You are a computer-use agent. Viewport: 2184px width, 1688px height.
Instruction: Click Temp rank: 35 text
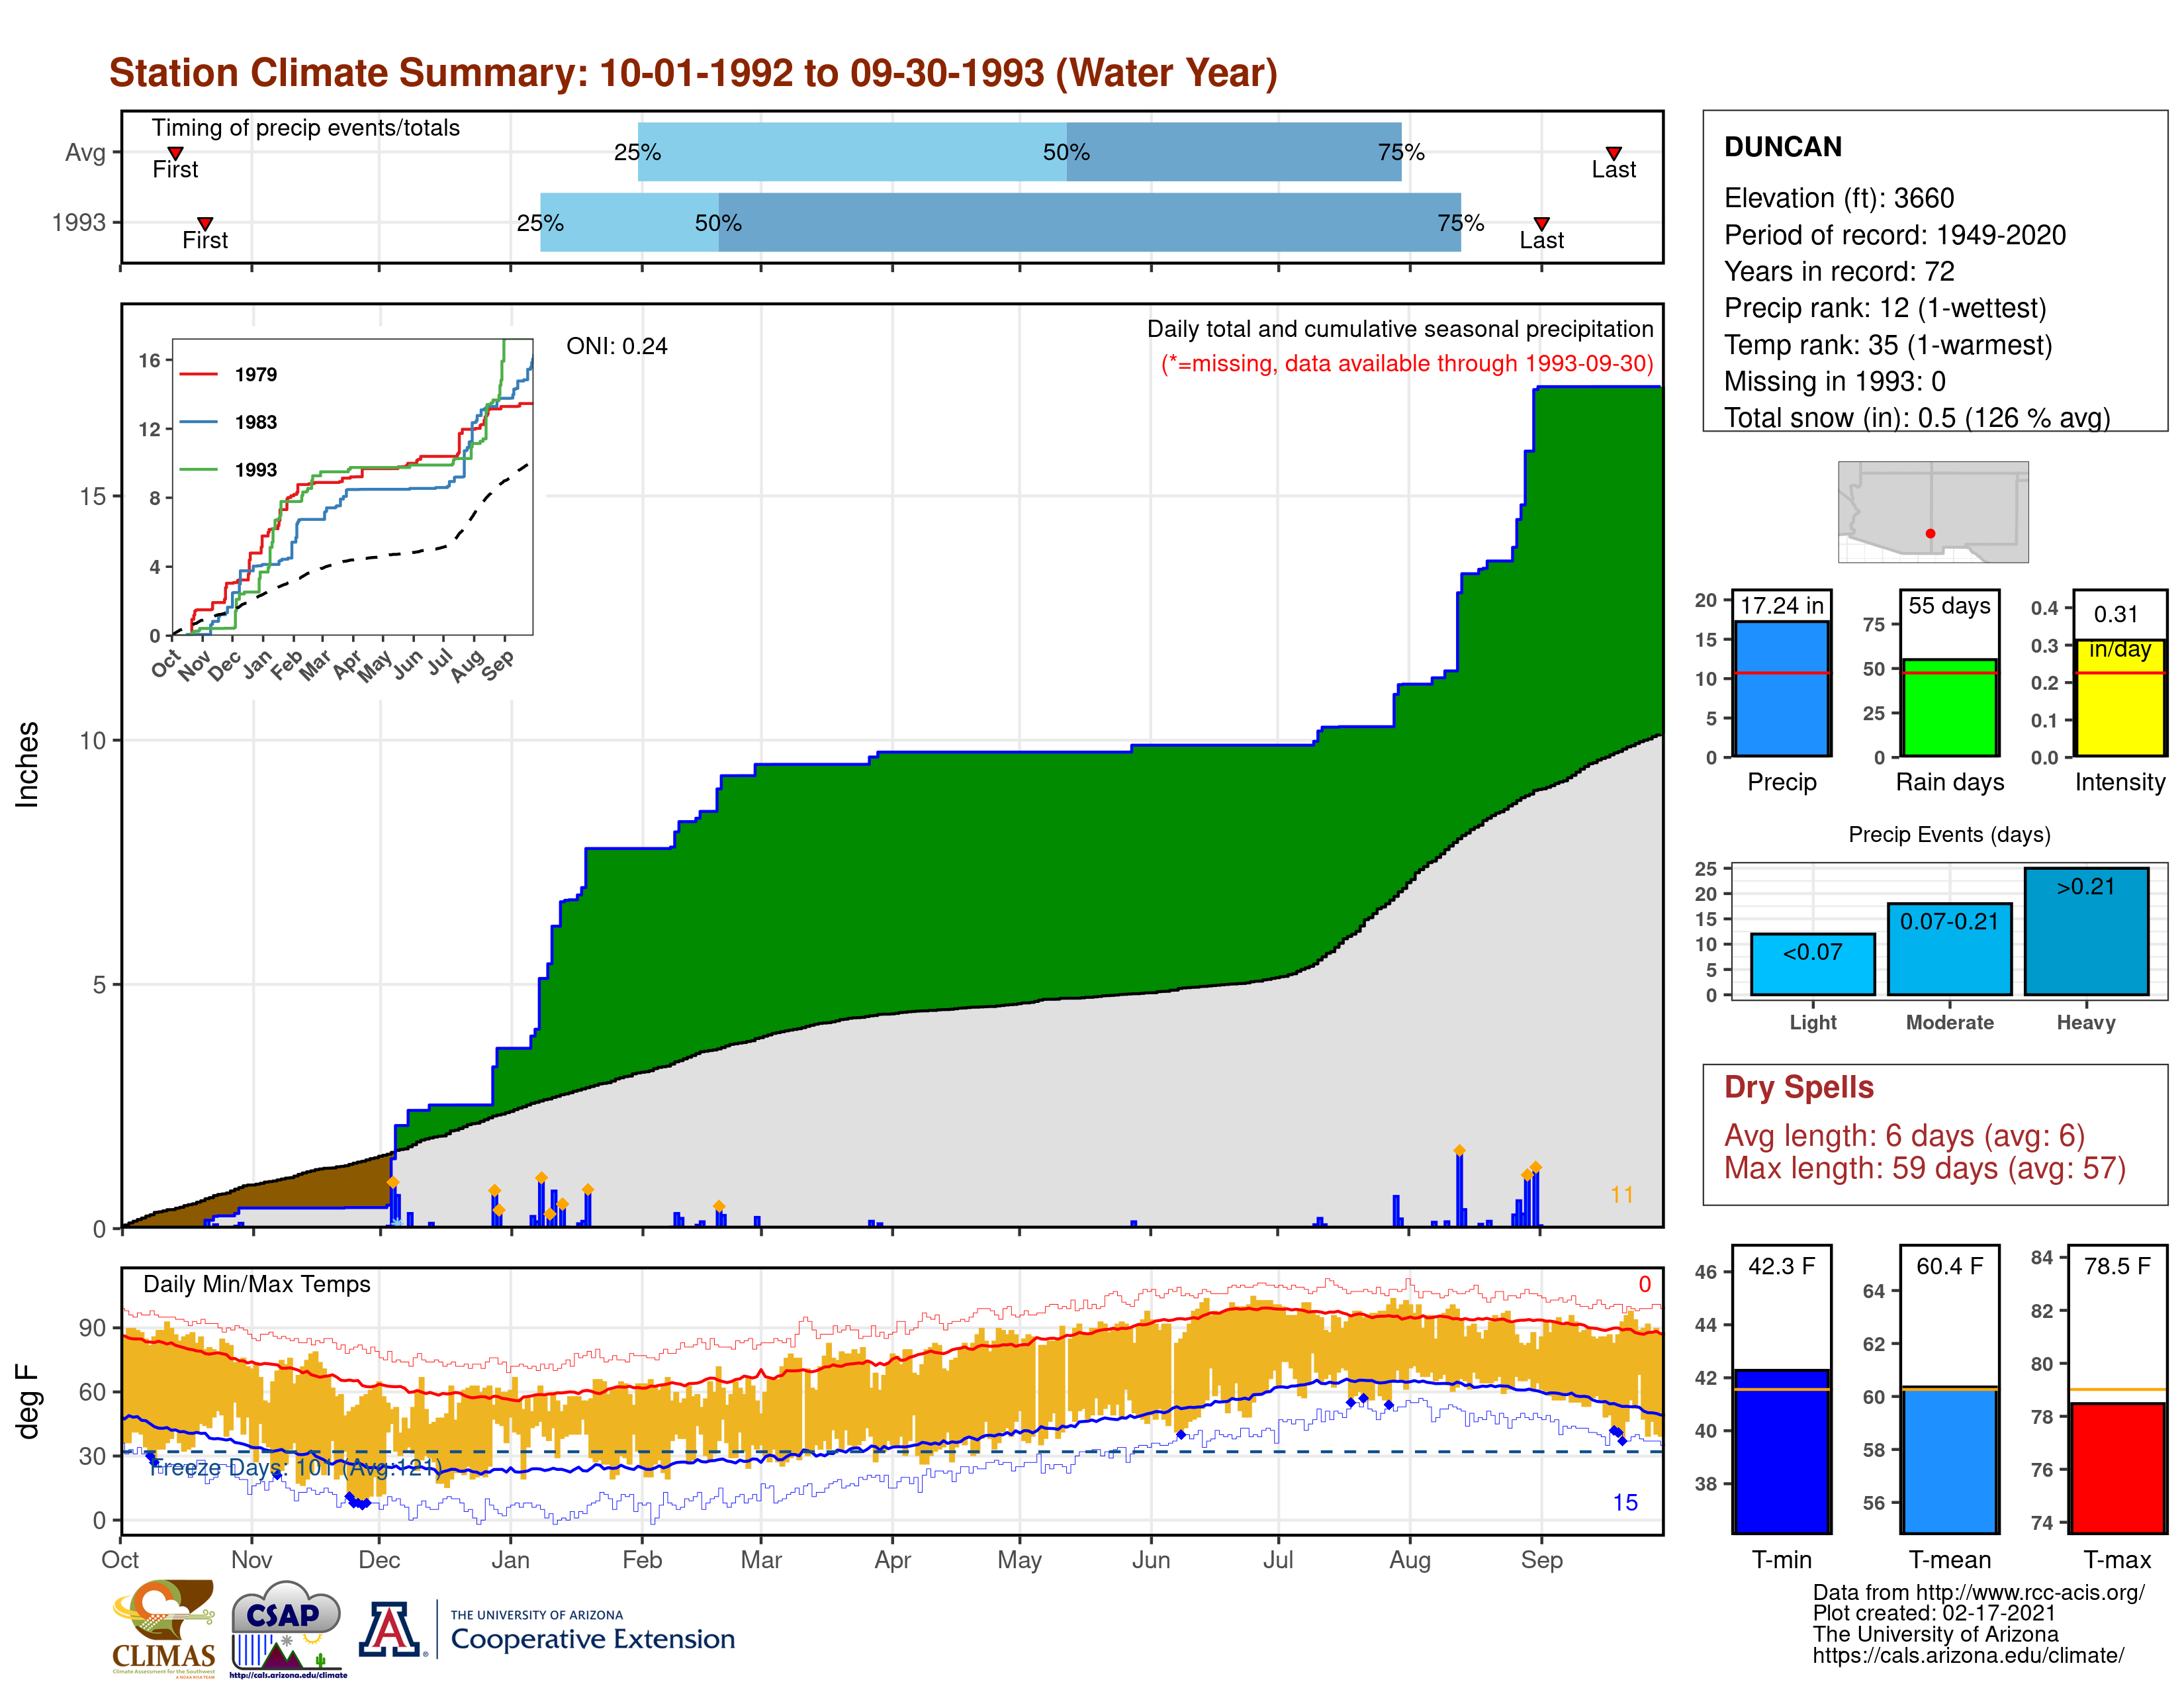1887,345
